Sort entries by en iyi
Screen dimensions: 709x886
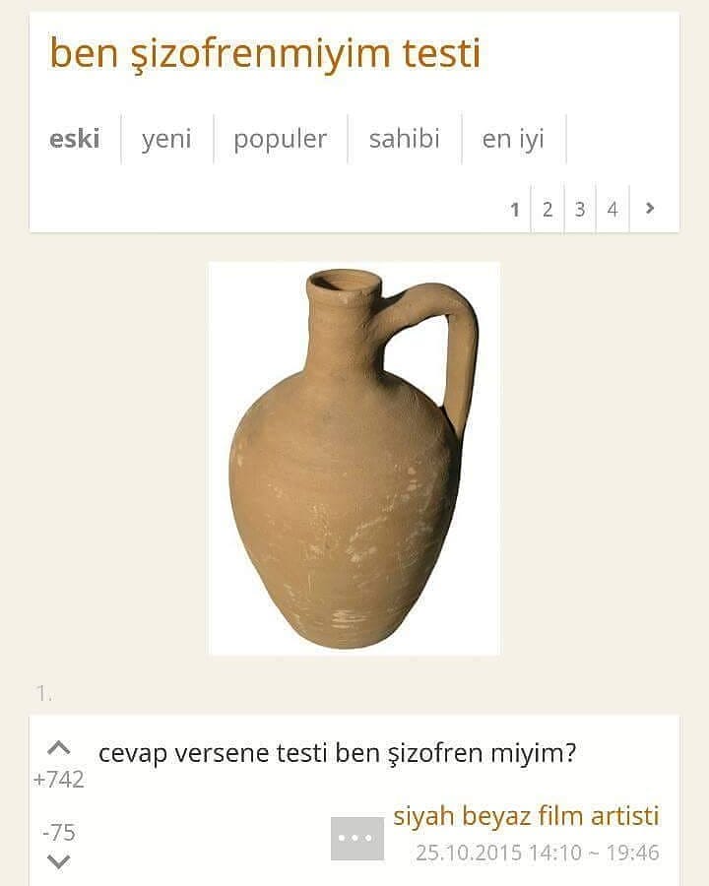(513, 139)
